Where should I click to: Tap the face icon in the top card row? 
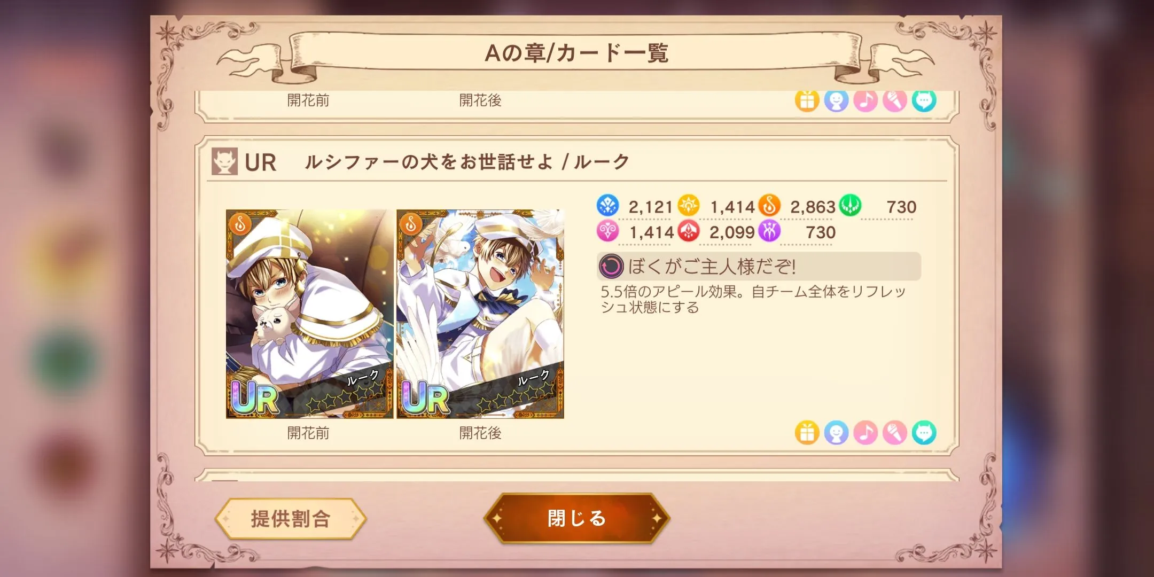click(836, 101)
